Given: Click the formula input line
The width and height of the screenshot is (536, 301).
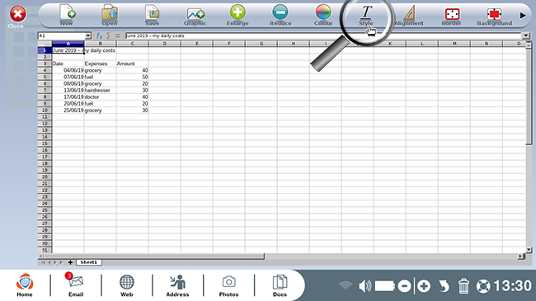Looking at the screenshot, I should [322, 35].
